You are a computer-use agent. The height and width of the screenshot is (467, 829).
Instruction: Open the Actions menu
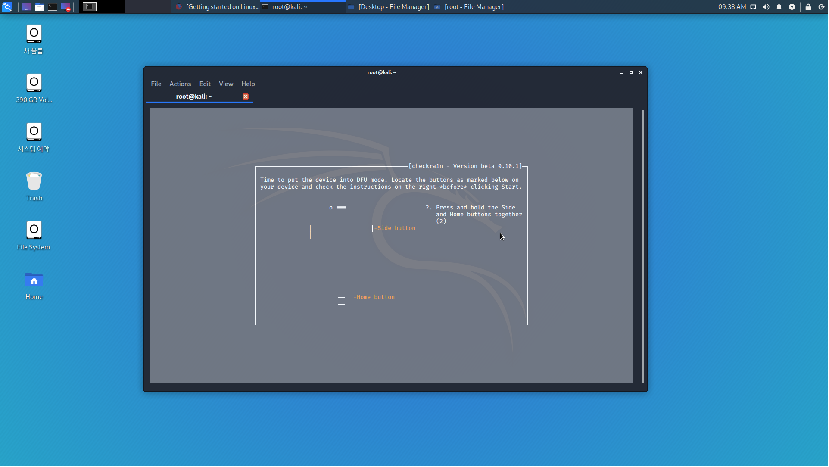(x=180, y=84)
